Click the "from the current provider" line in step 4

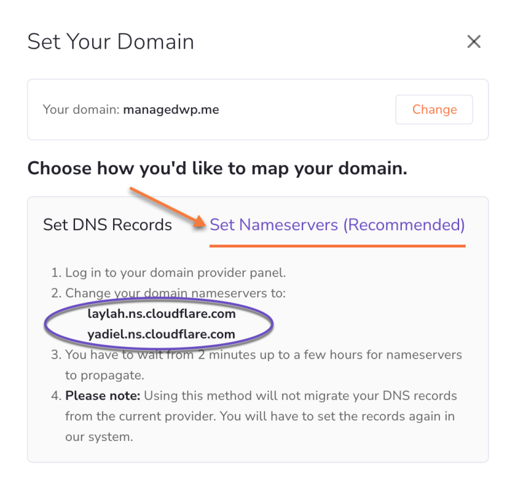pyautogui.click(x=260, y=416)
